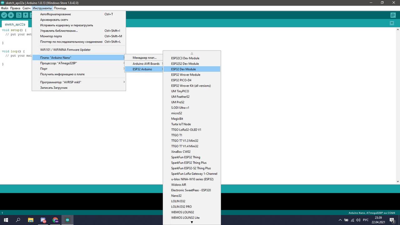Click editor scrollbar up arrow
The height and width of the screenshot is (225, 400).
tap(398, 29)
